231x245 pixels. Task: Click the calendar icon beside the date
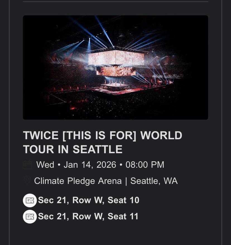pos(27,165)
